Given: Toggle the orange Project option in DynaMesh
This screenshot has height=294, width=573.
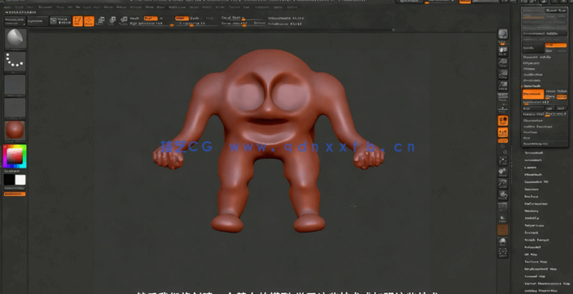Looking at the screenshot, I should click(x=562, y=97).
